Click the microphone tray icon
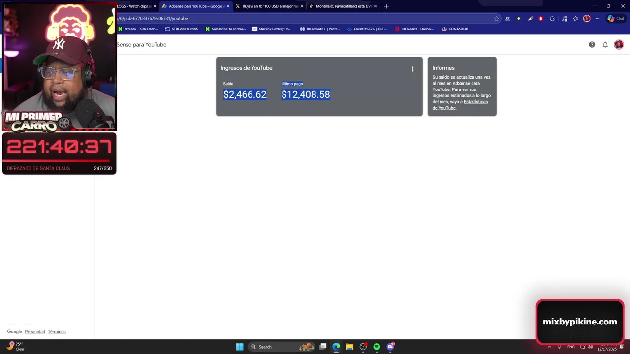 click(559, 347)
